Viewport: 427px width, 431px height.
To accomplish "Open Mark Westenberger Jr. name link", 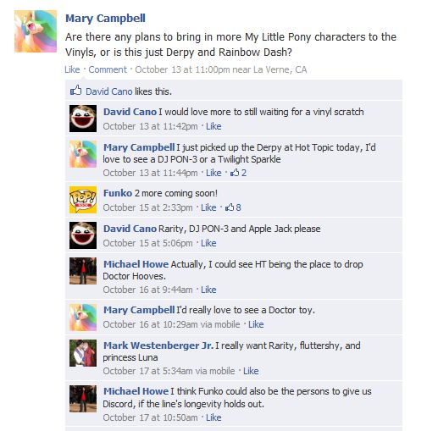I will (x=158, y=345).
